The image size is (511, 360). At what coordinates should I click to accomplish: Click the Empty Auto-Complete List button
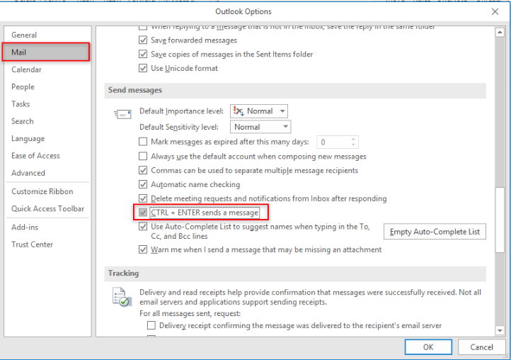coord(435,232)
